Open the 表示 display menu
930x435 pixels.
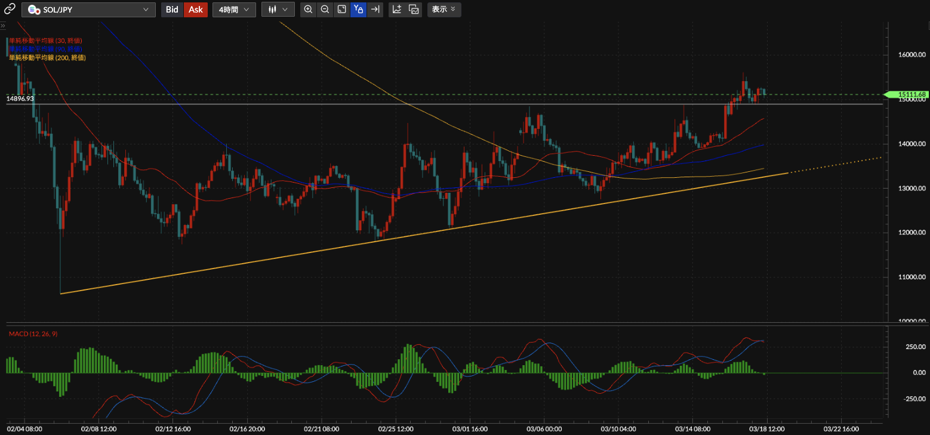click(x=444, y=10)
